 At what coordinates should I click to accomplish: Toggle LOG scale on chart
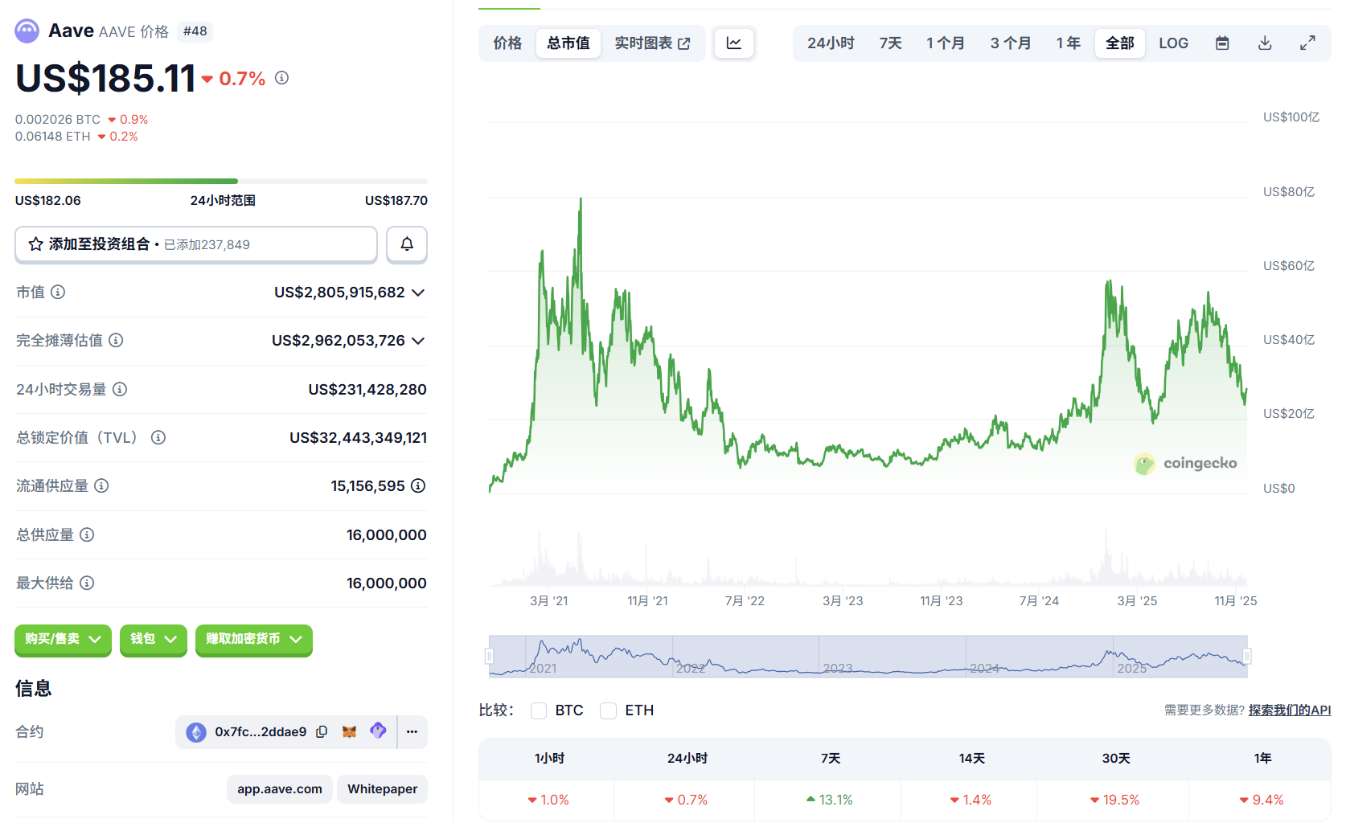point(1173,43)
